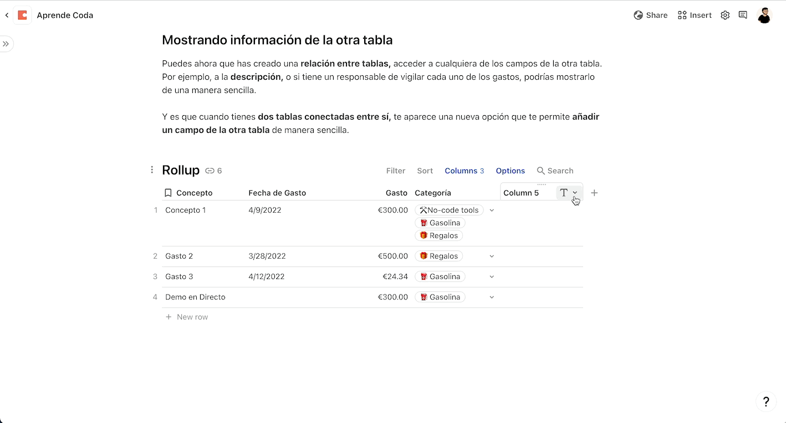Grab the Column 5 drag handle dots
Image resolution: width=786 pixels, height=423 pixels.
click(x=542, y=184)
